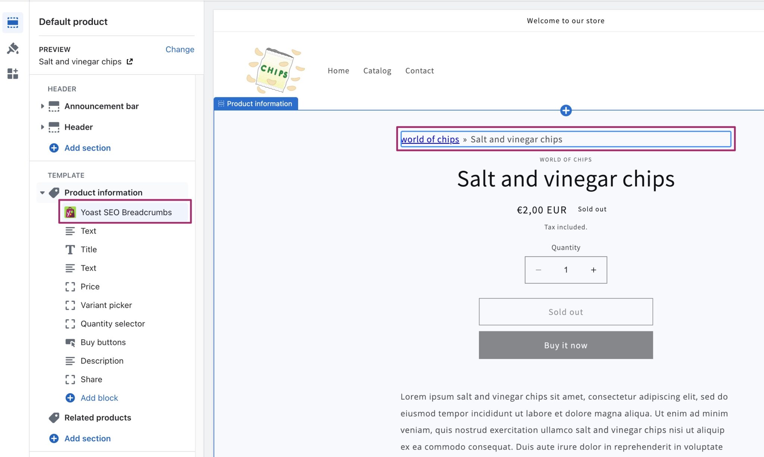Click Add block under Product information
This screenshot has height=457, width=764.
[x=99, y=398]
